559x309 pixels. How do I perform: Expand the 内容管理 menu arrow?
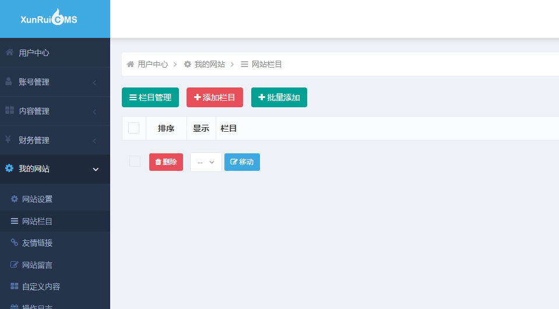click(x=94, y=112)
